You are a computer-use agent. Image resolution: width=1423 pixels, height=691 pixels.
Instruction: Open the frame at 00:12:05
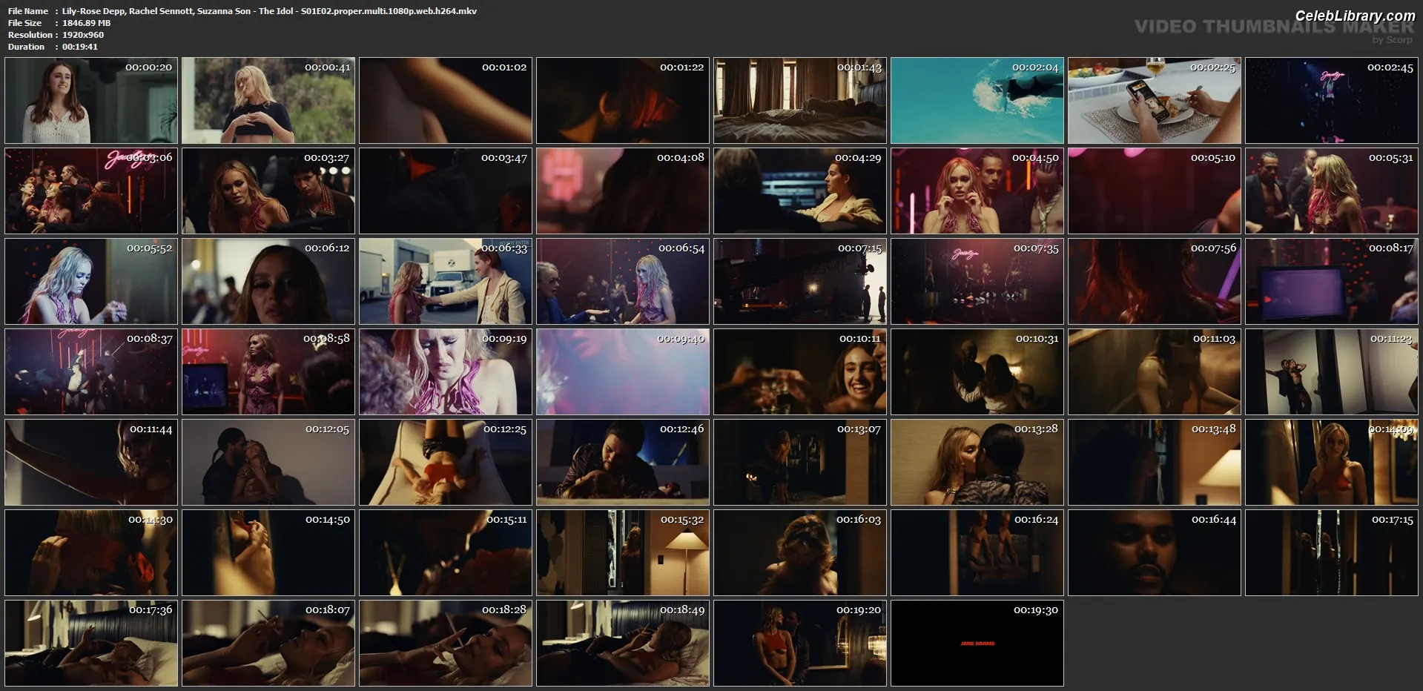click(x=268, y=462)
